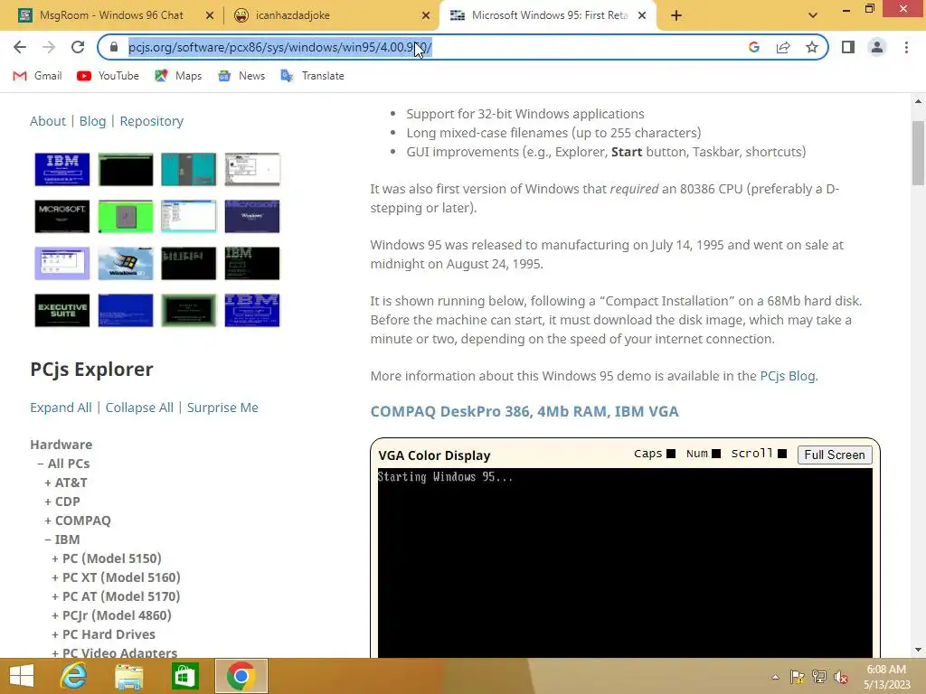Close the MsgRoom tab
This screenshot has width=926, height=694.
209,15
